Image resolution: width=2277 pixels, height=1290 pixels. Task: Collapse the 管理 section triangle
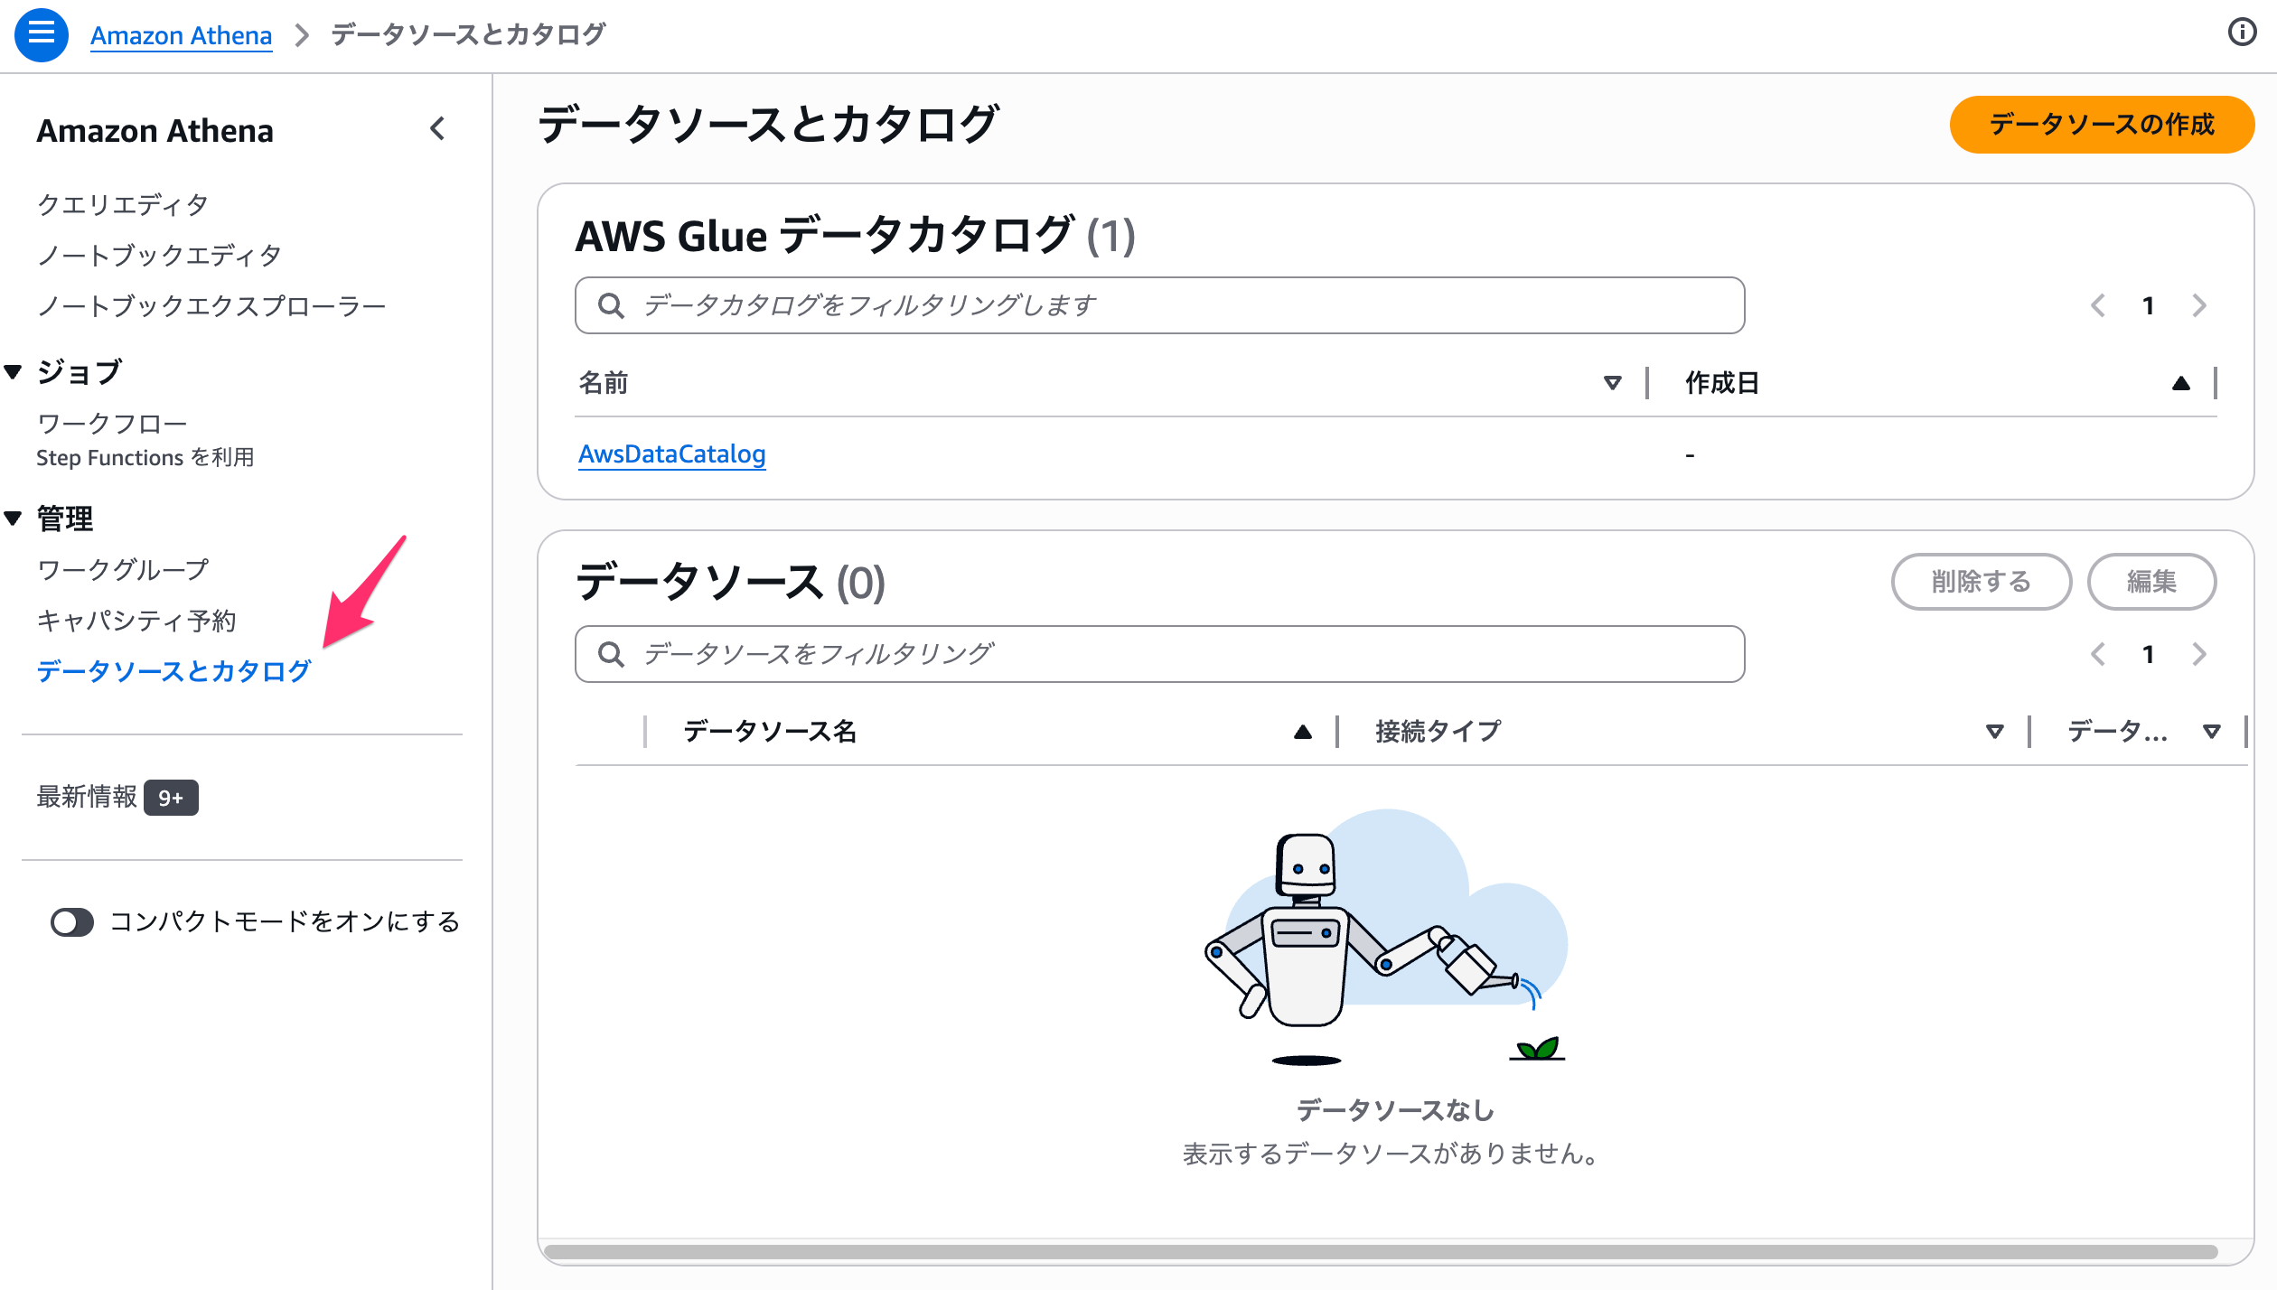click(13, 518)
